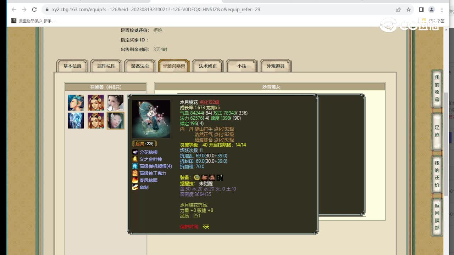Click the 分花拂柳 skill name
Image resolution: width=454 pixels, height=255 pixels.
[148, 152]
